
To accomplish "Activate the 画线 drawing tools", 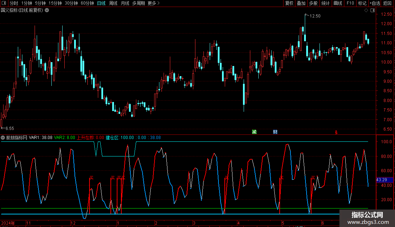I will pos(338,3).
